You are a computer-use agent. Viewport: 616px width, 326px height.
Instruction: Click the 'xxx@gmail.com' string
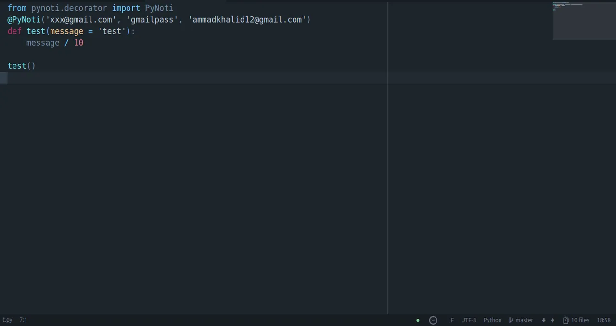tap(81, 20)
